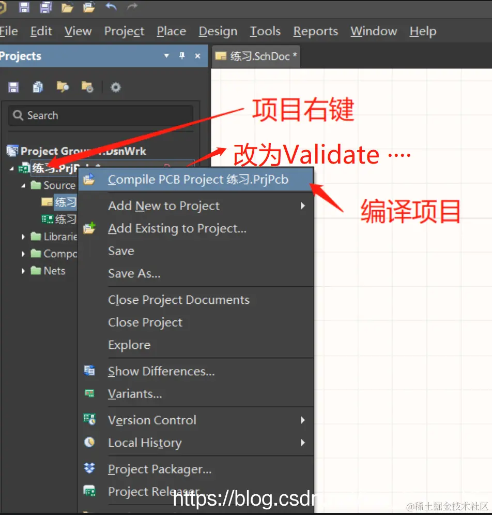Click the Open folder icon in the top toolbar
492x515 pixels.
(x=67, y=7)
